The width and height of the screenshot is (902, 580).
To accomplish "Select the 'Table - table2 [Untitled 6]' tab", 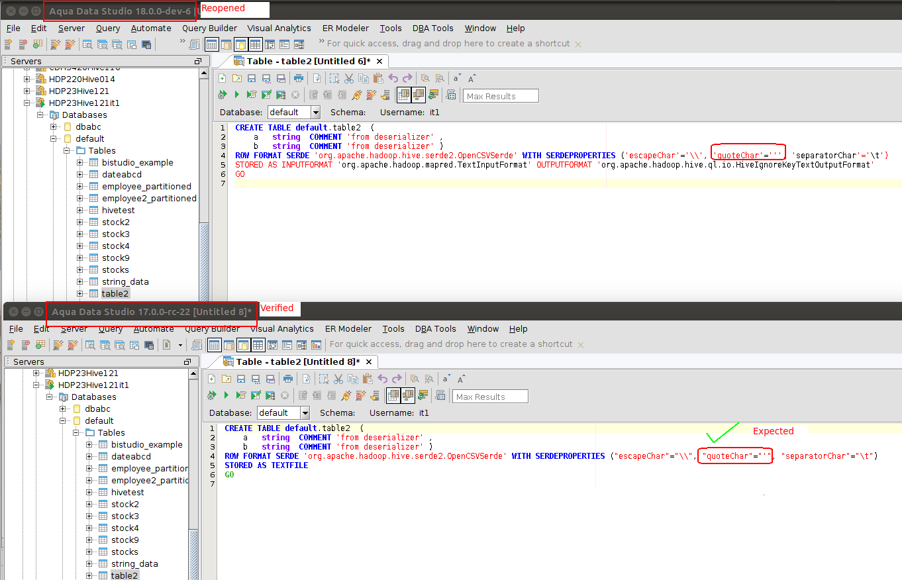I will click(x=303, y=61).
